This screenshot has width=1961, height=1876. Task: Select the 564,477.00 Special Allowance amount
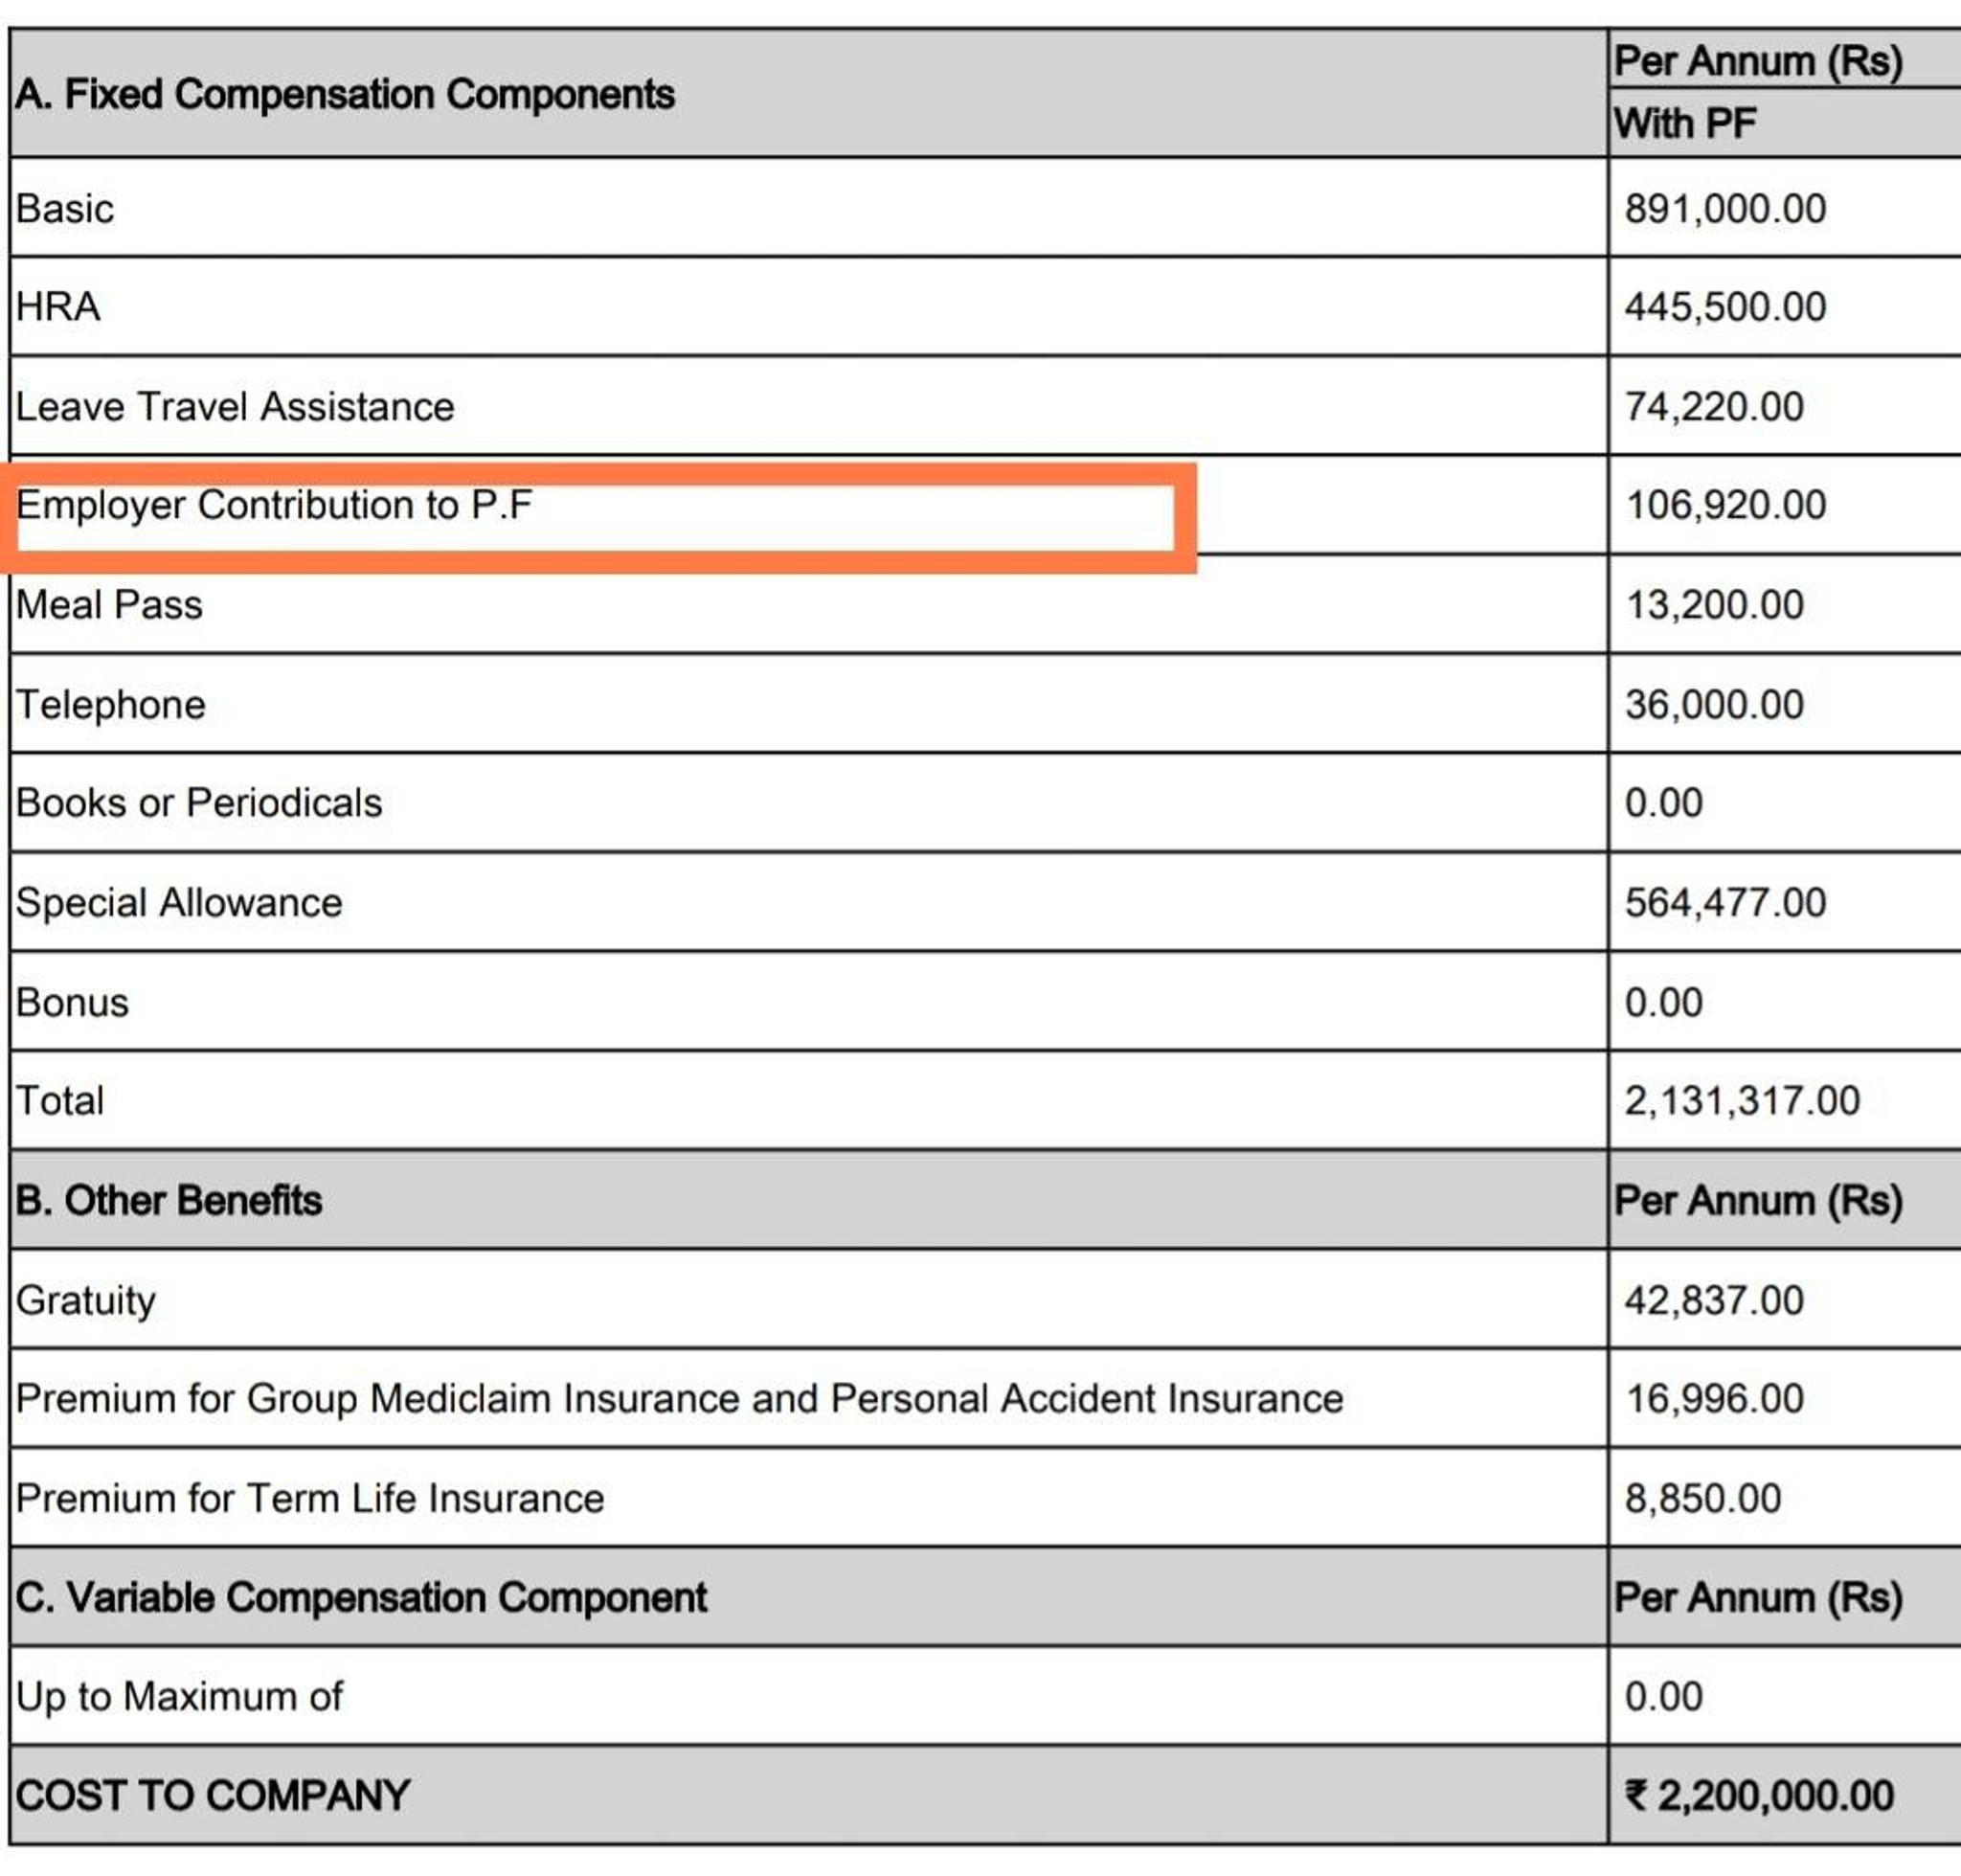[x=1725, y=903]
